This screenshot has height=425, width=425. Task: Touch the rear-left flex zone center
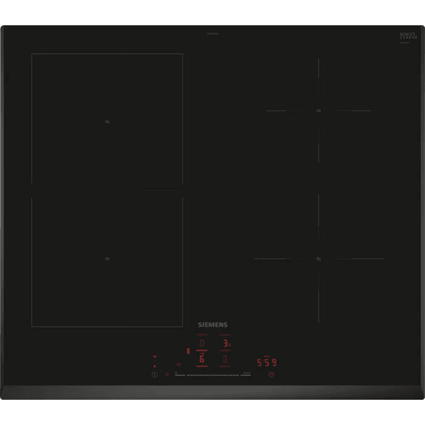107,121
